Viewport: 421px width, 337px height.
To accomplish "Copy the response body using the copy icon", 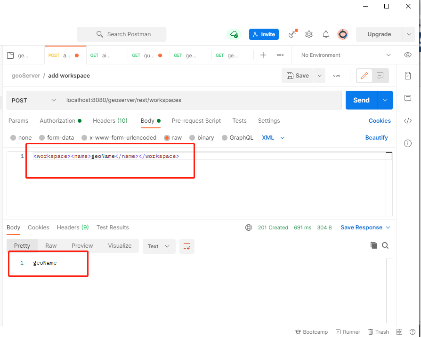I will click(374, 245).
